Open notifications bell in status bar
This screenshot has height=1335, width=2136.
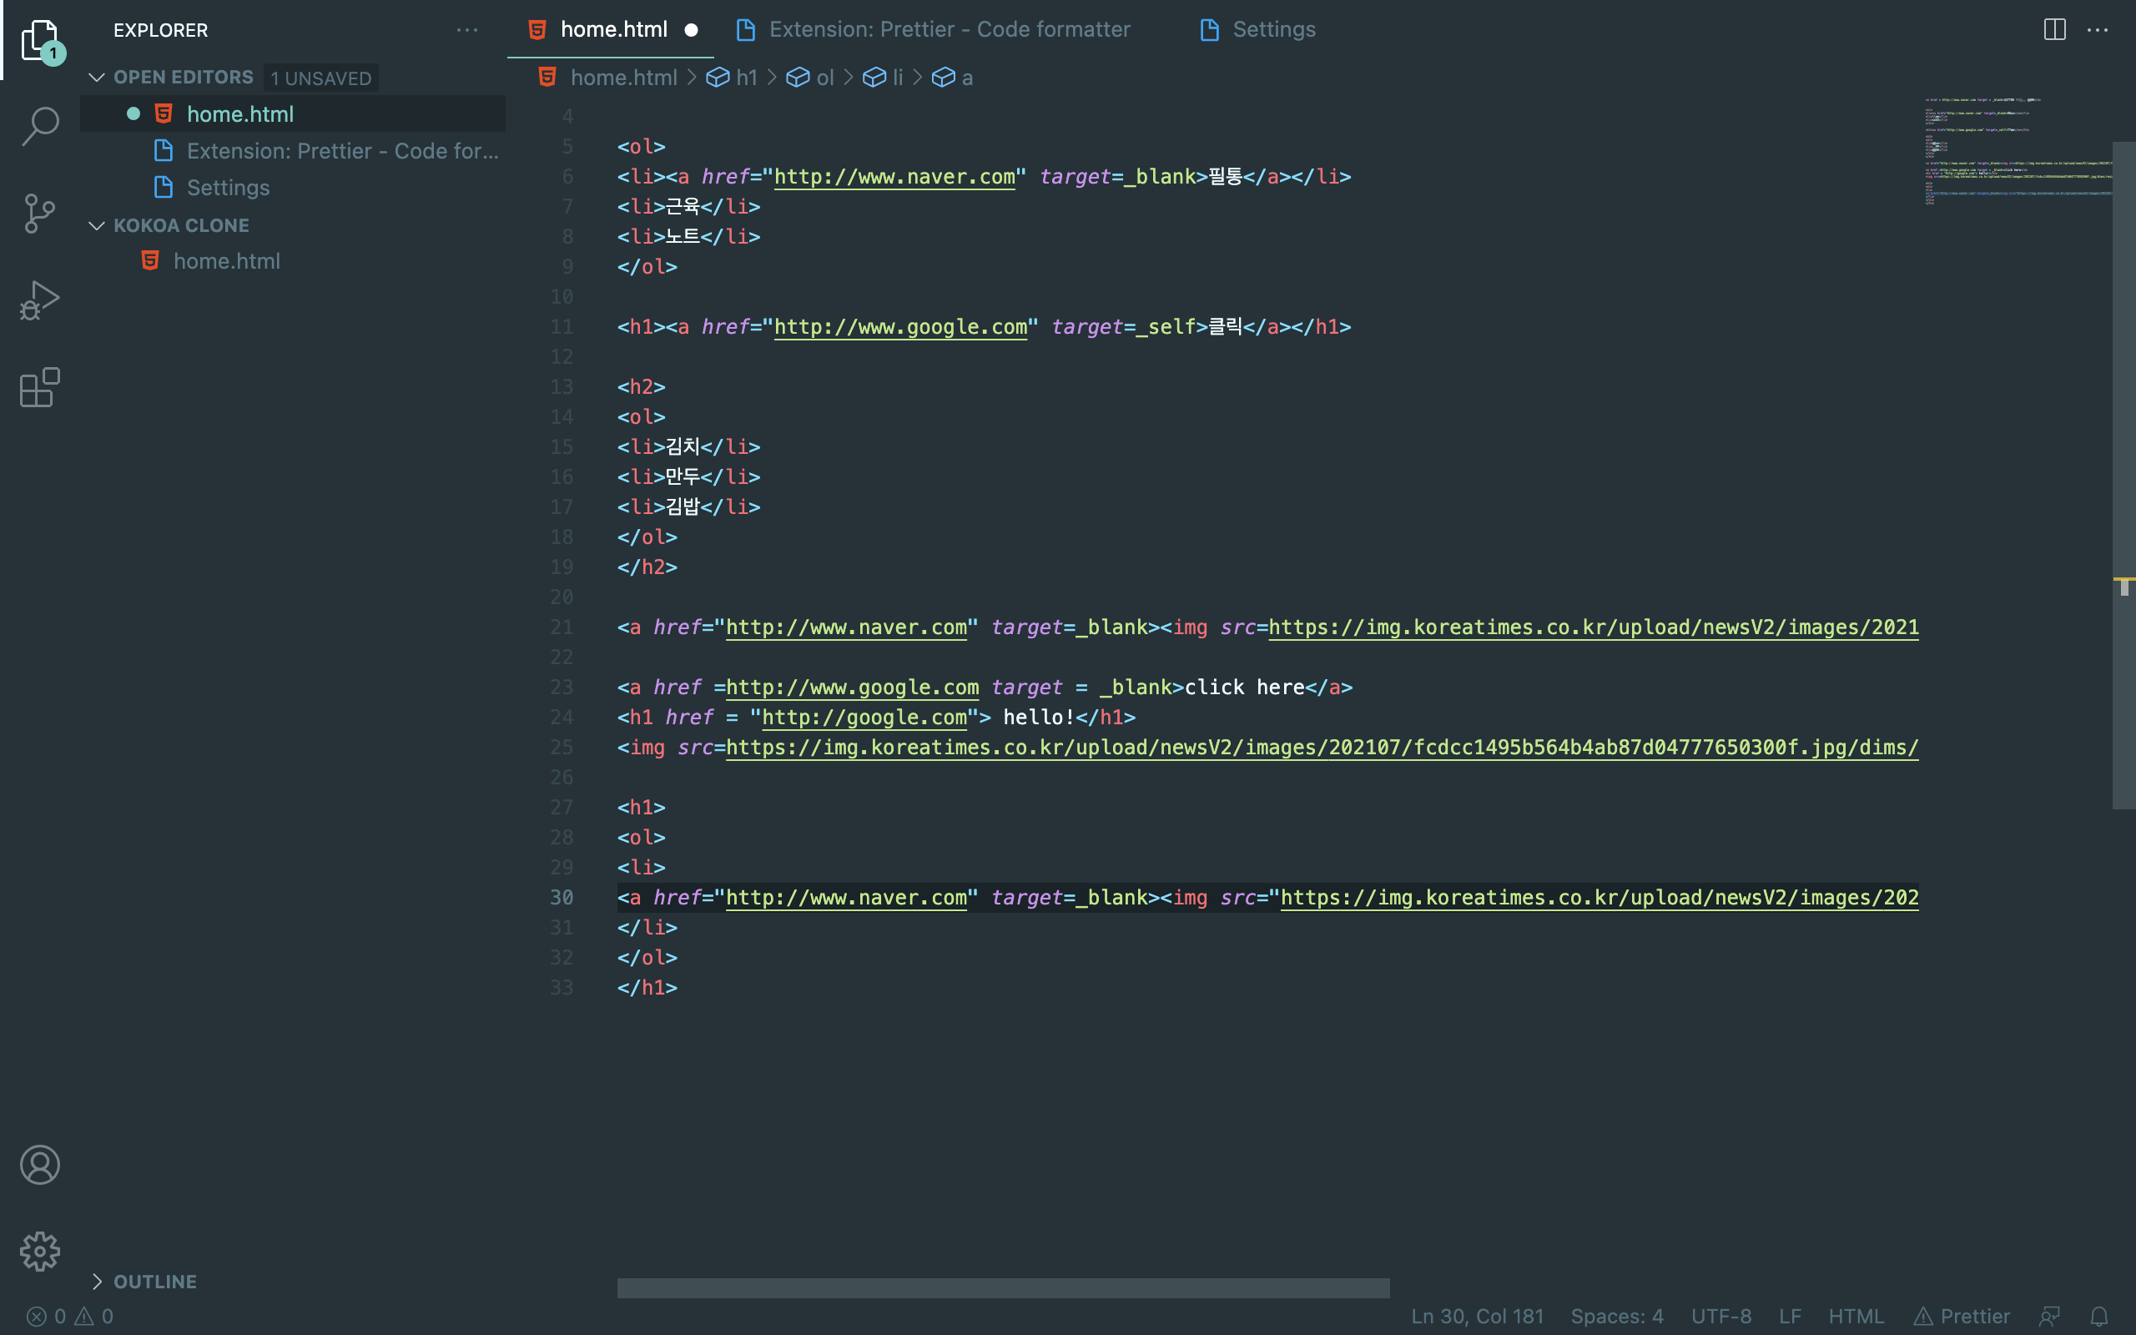[x=2099, y=1317]
